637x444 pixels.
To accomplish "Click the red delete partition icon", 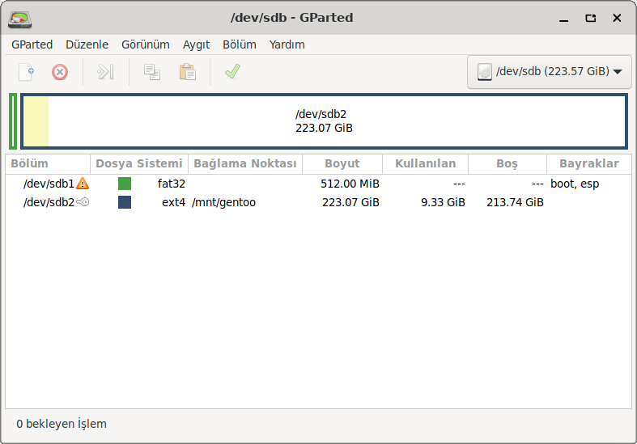I will click(60, 72).
